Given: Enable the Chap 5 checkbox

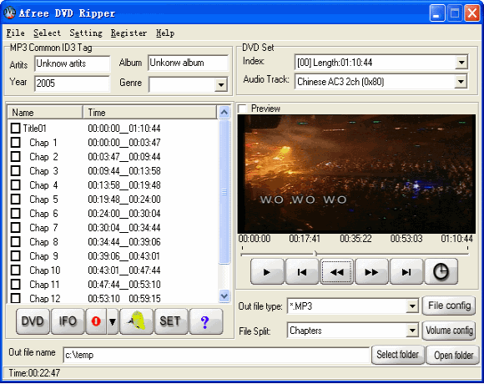Looking at the screenshot, I should point(15,200).
